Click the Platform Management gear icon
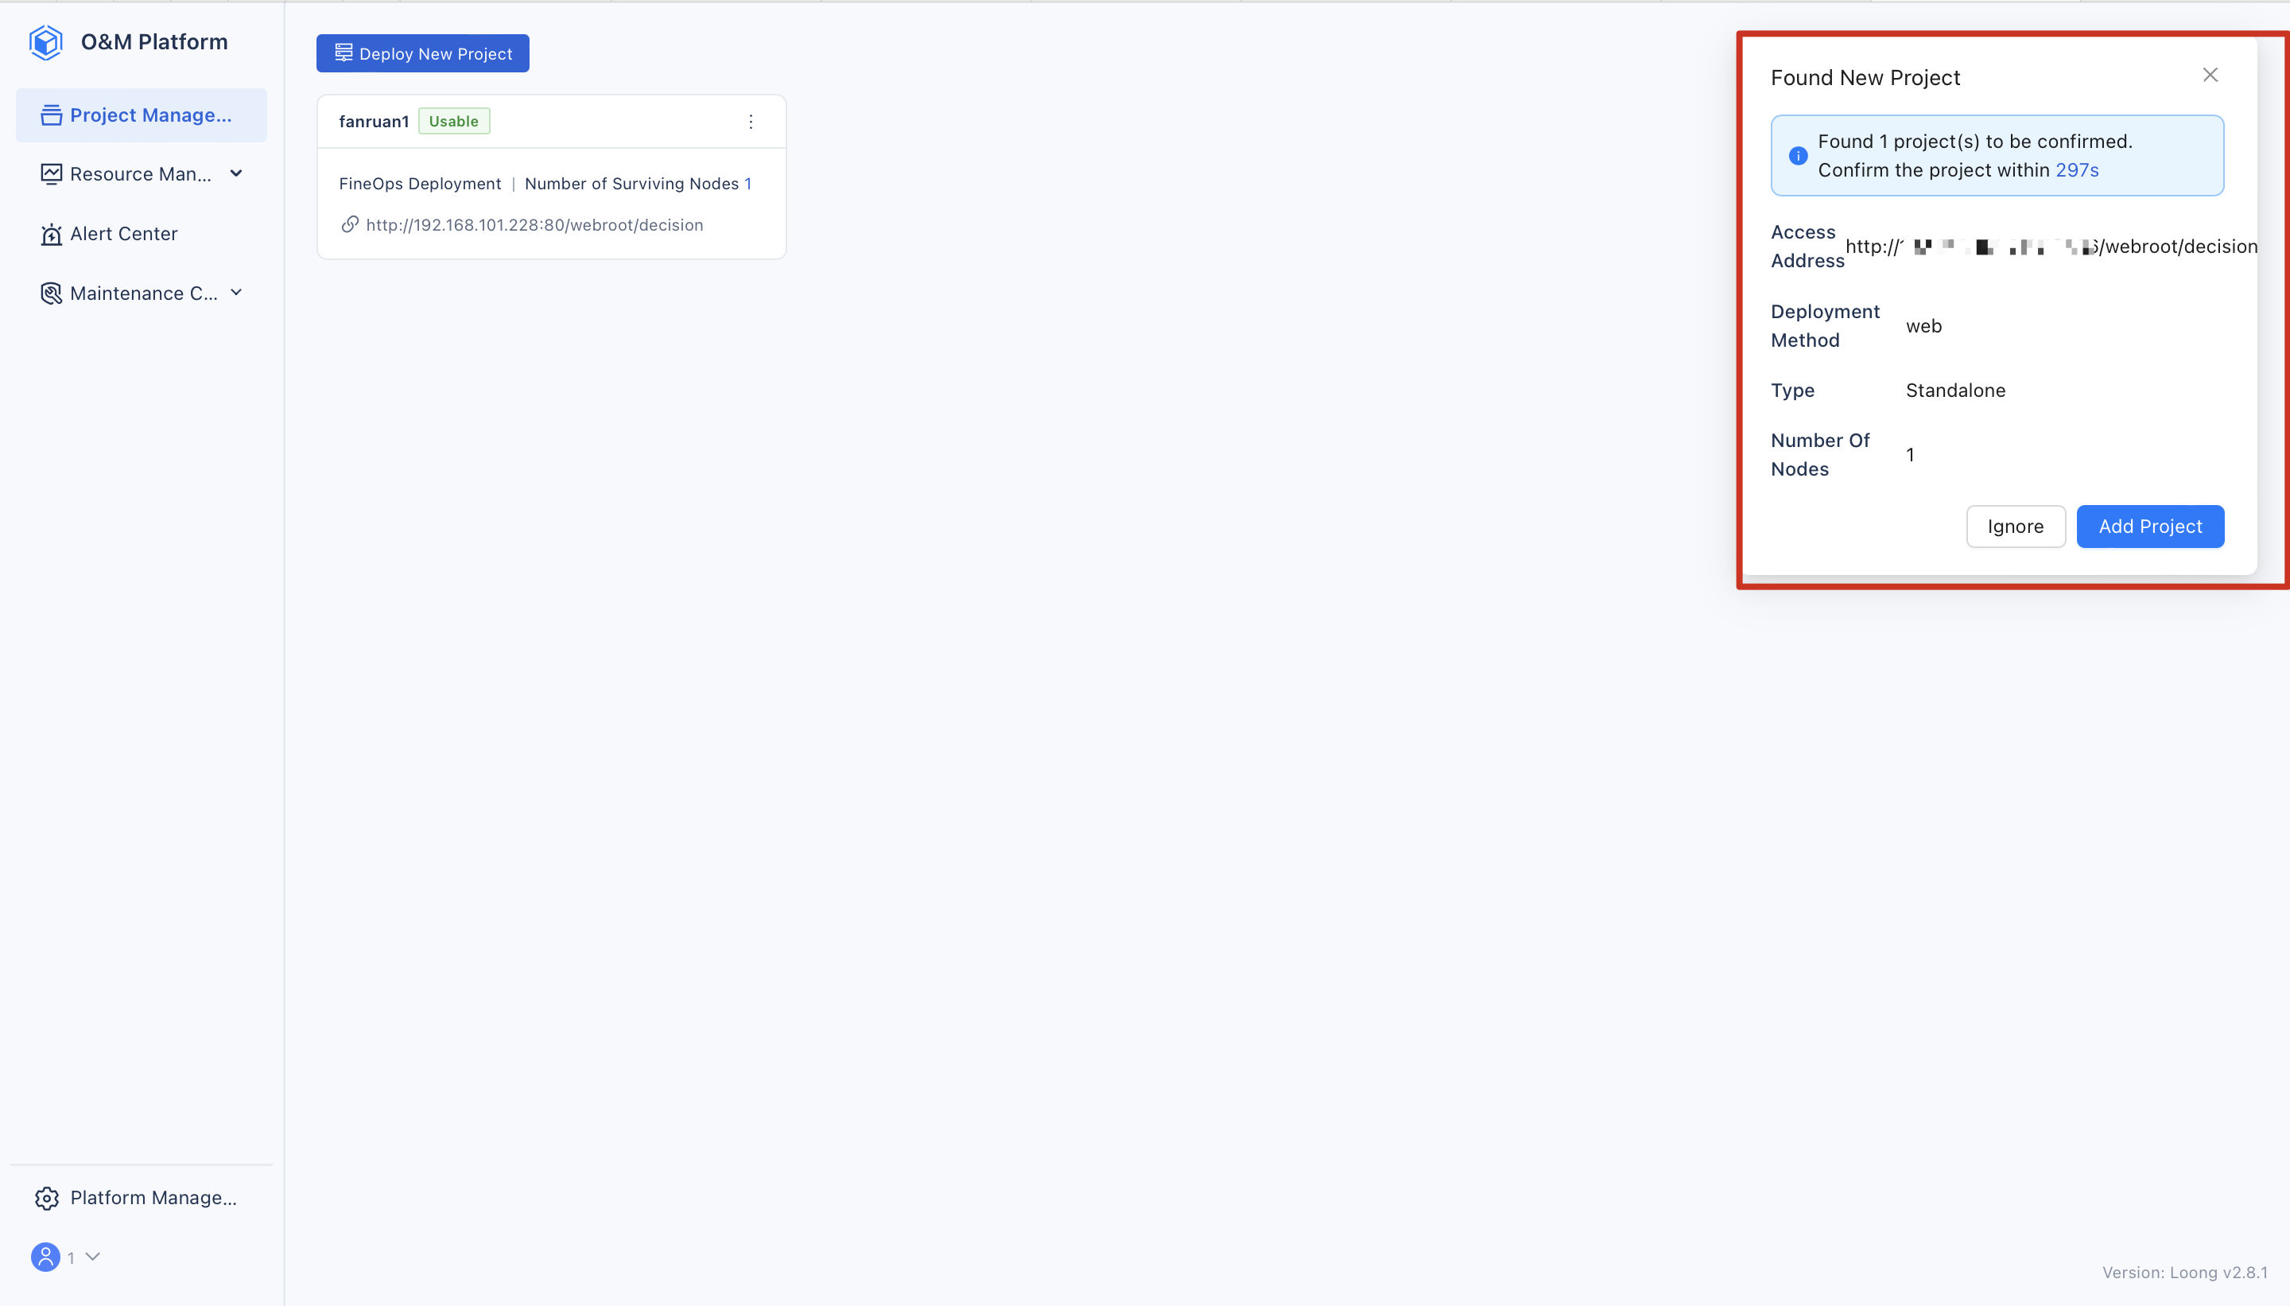 [47, 1199]
